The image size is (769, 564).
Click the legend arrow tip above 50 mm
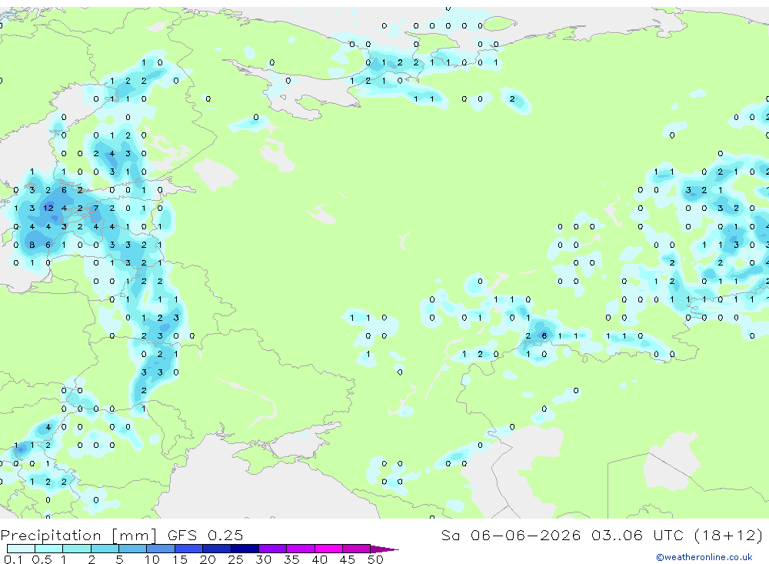pyautogui.click(x=384, y=549)
